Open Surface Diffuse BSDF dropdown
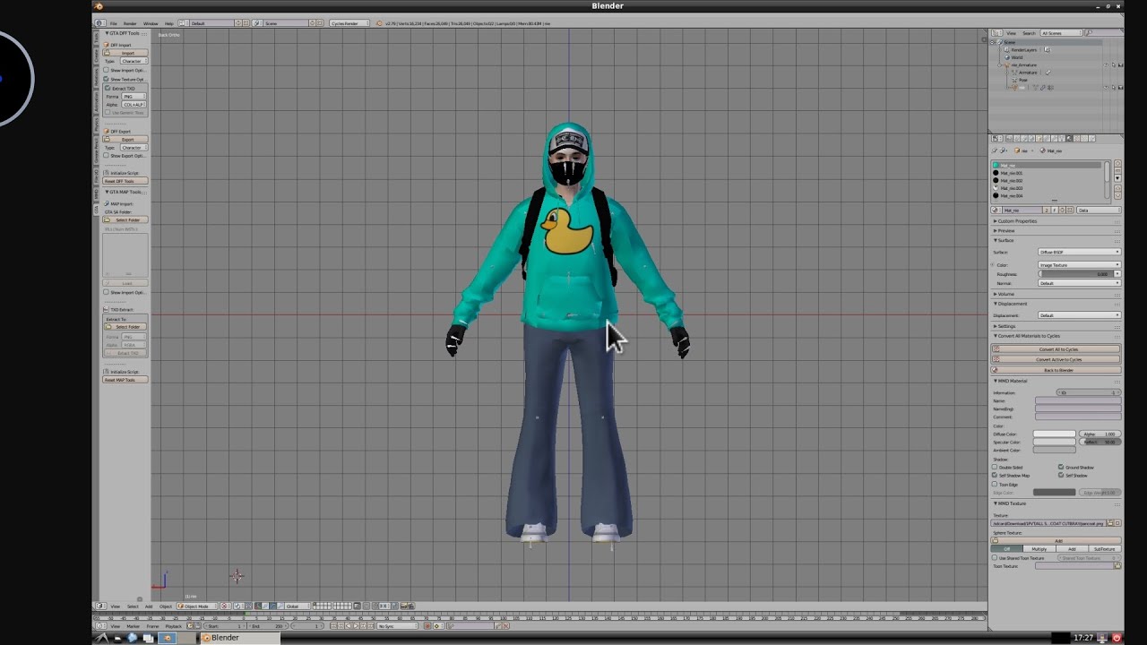This screenshot has height=645, width=1147. point(1079,252)
